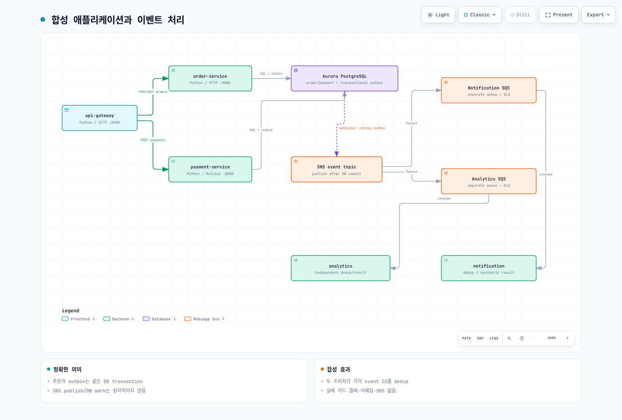The width and height of the screenshot is (622, 420).
Task: Click the fullscreen icon in Present button
Action: tap(548, 15)
